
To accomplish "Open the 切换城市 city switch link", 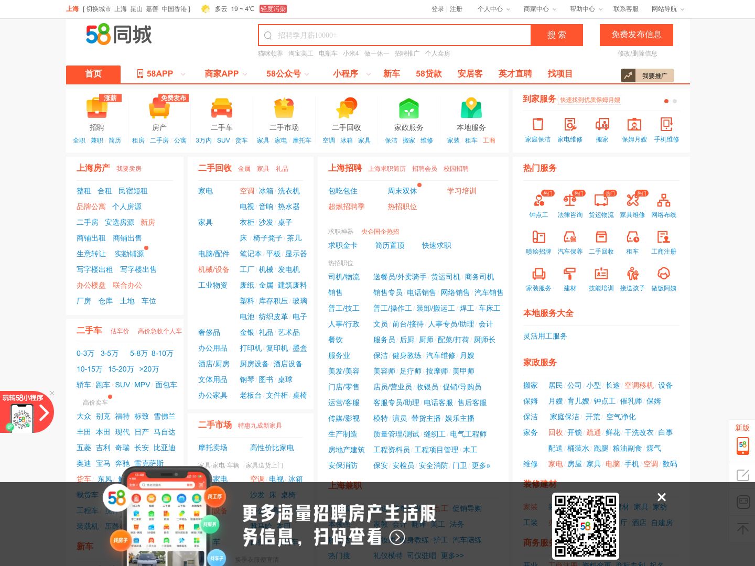I will point(99,9).
